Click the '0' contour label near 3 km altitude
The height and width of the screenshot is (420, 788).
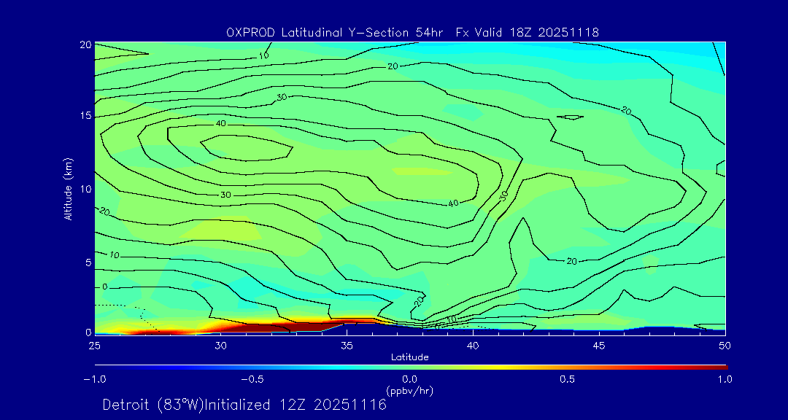104,287
